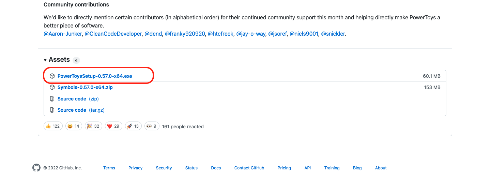
Task: Toggle the party popper reaction
Action: 93,126
